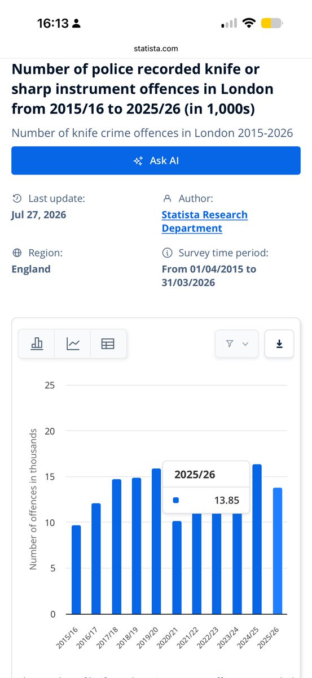Viewport: 312px width, 678px height.
Task: Select the 2020/21 bar
Action: point(177,567)
